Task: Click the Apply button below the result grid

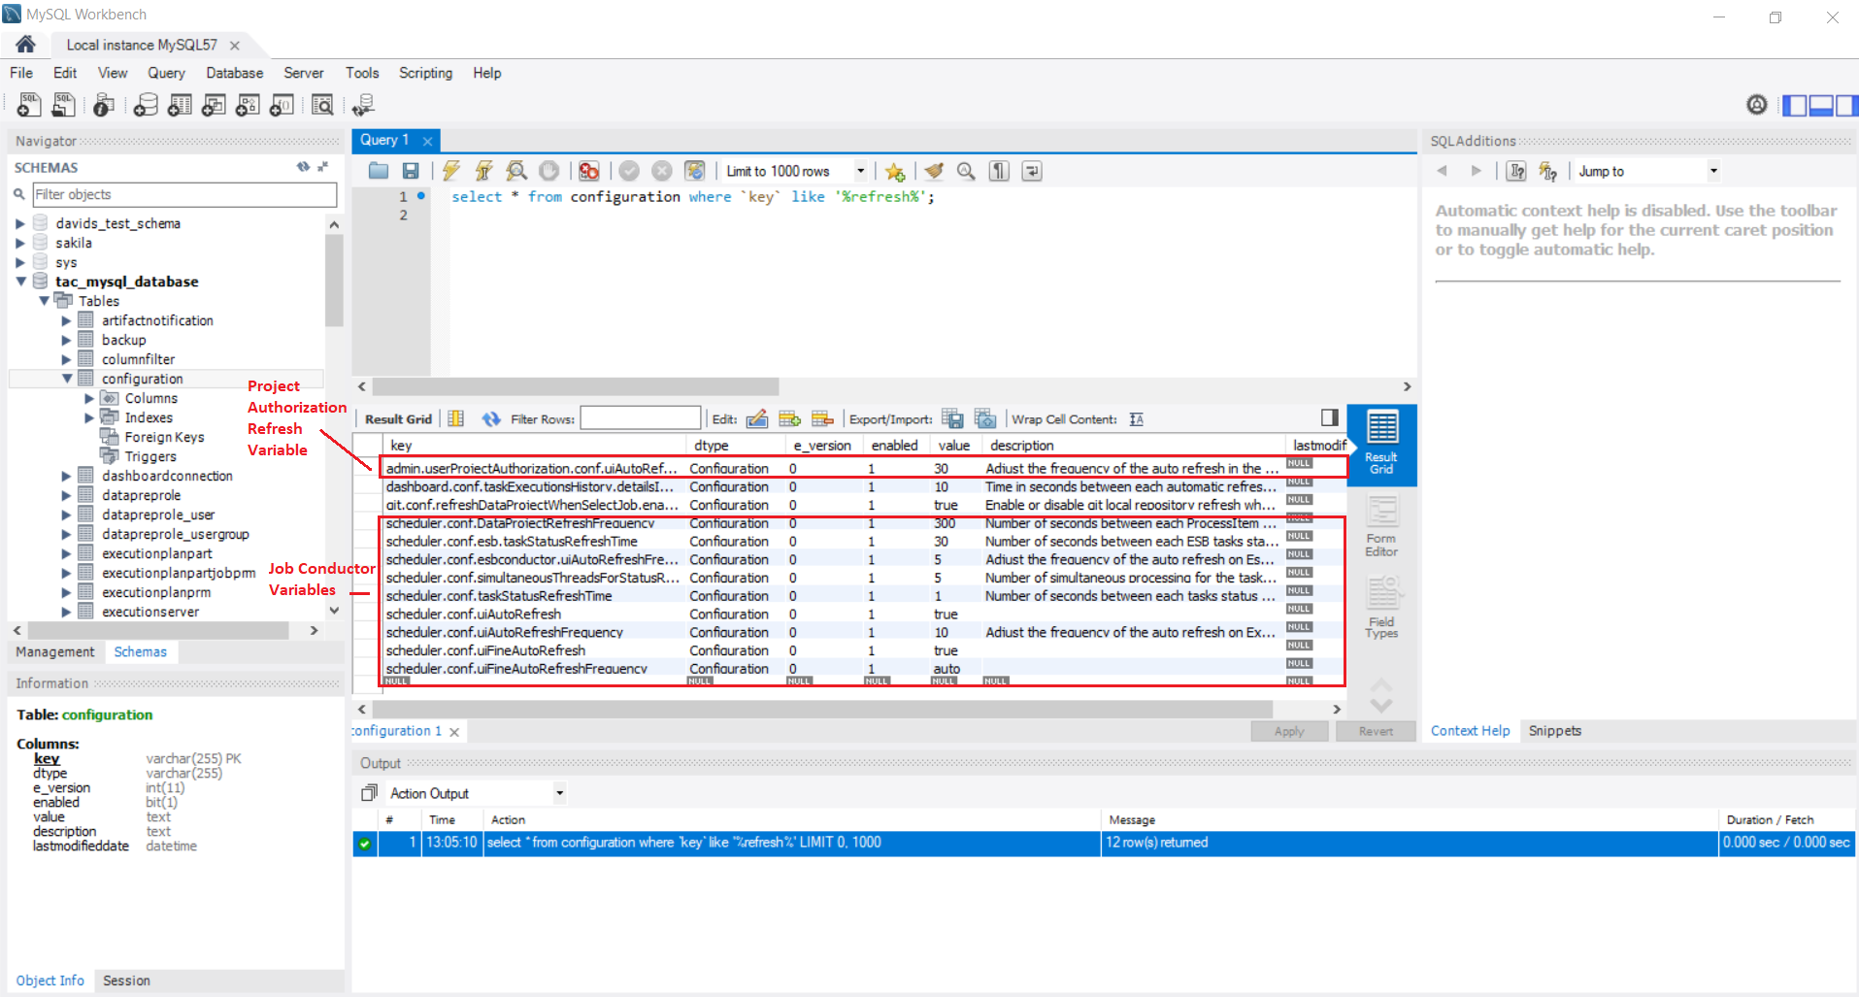Action: point(1289,731)
